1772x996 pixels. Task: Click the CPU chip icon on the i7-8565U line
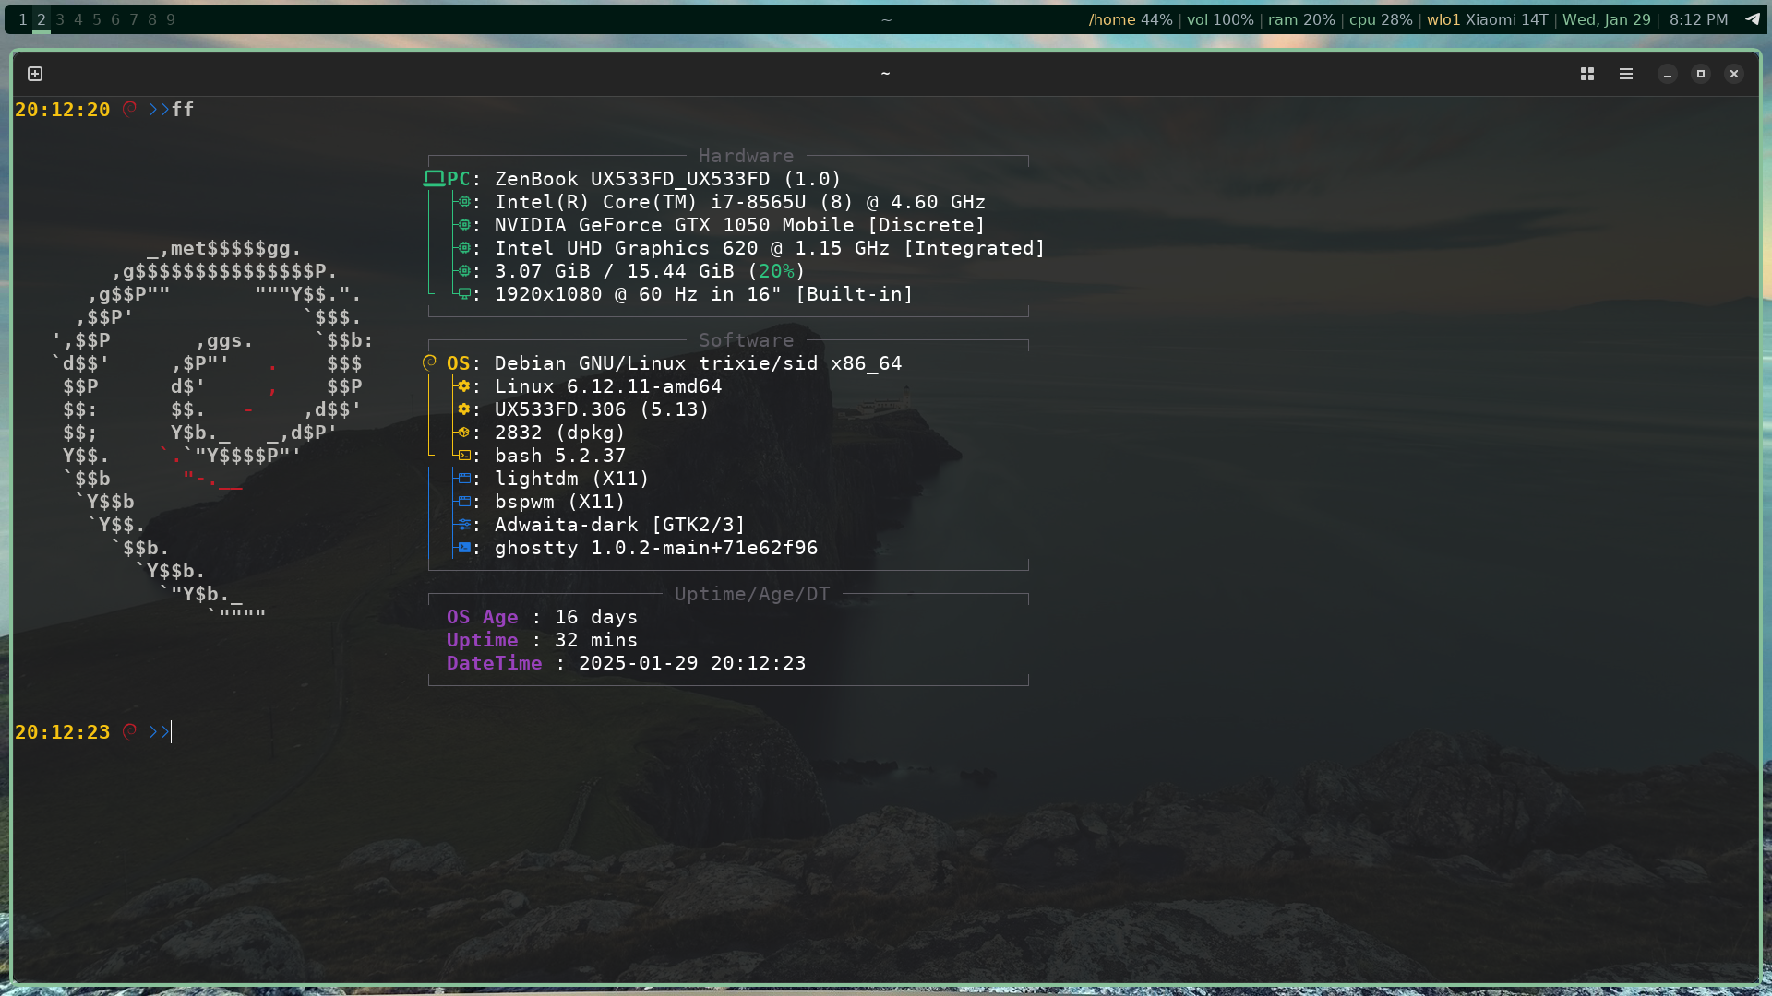click(464, 202)
